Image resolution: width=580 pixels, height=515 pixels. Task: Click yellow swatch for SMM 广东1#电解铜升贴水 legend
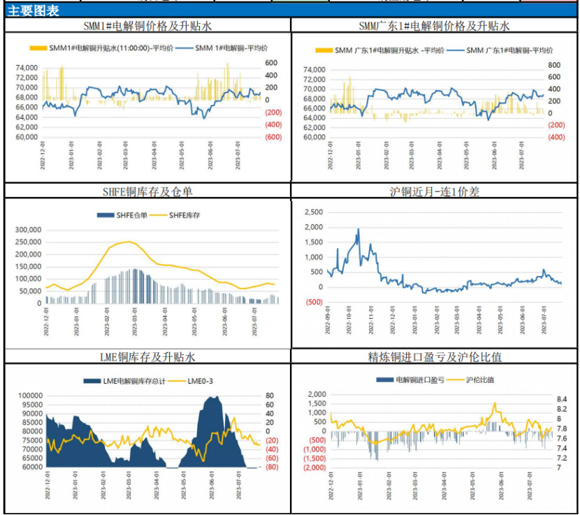point(324,50)
